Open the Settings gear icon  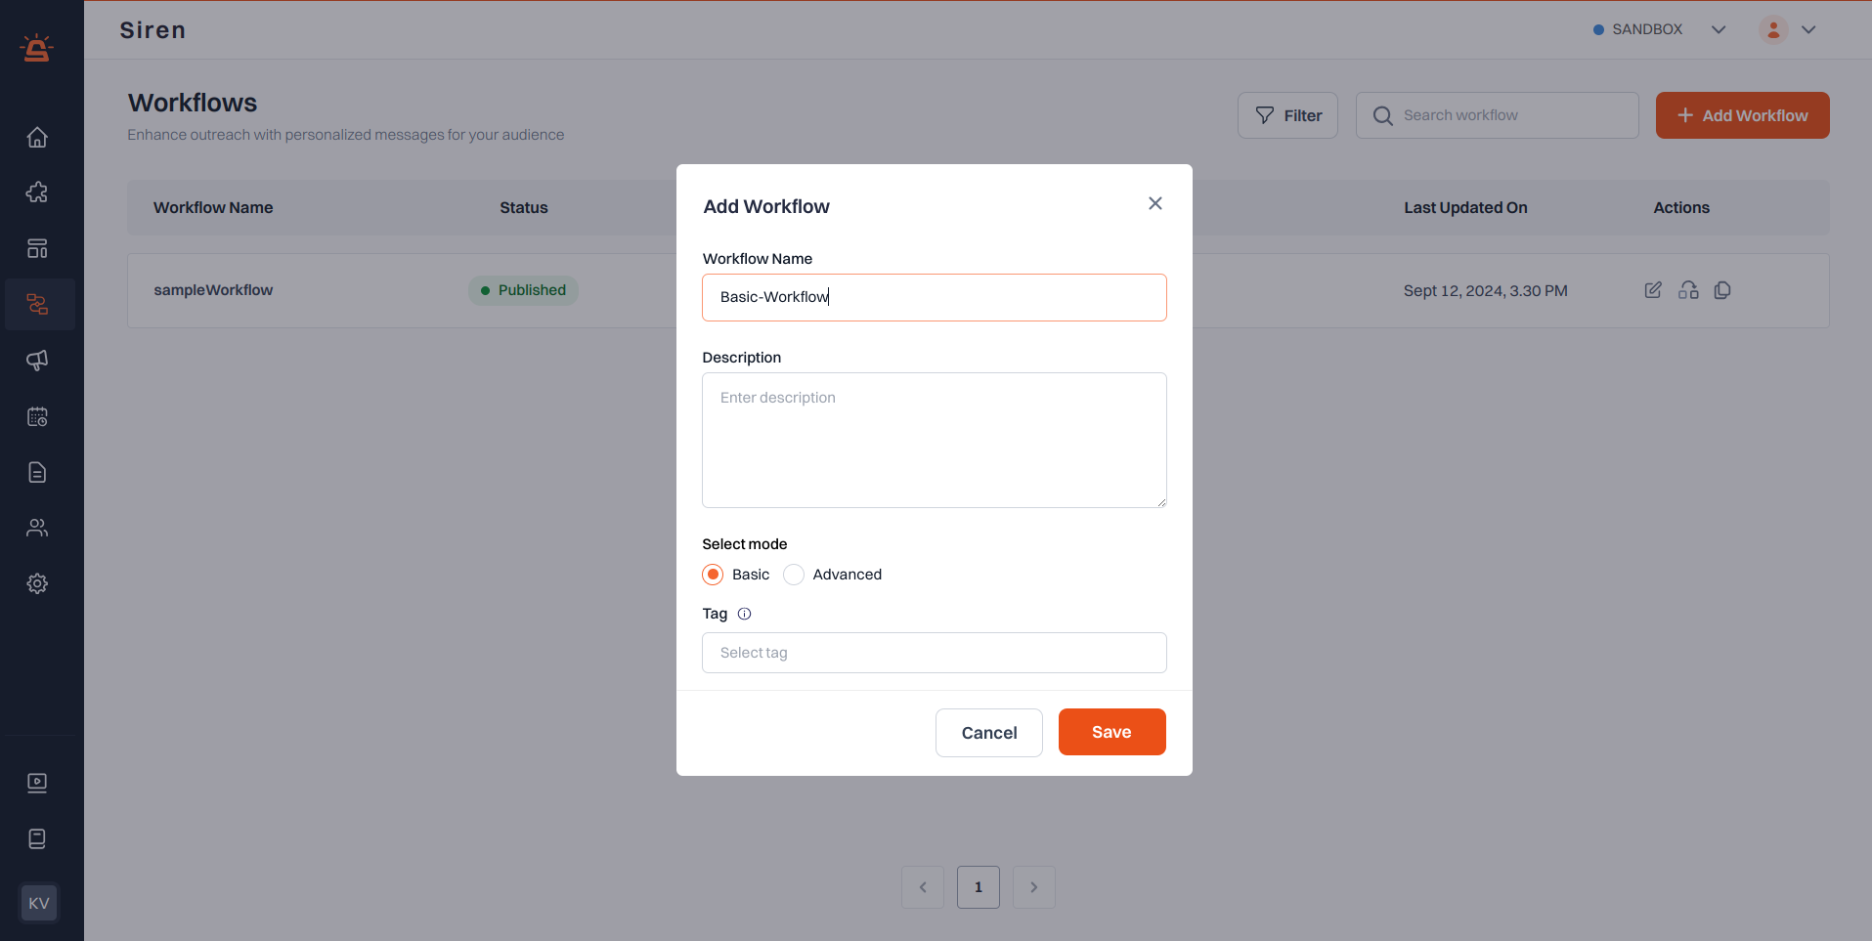(37, 583)
